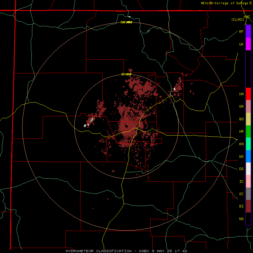Click the yellow BD legend swatch

pos(248,119)
